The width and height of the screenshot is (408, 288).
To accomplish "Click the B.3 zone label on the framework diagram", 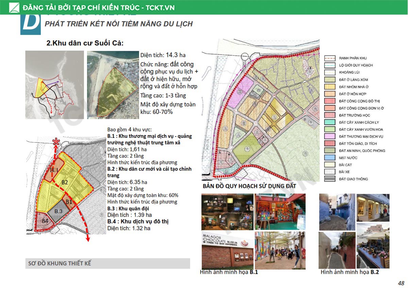I will coord(58,211).
